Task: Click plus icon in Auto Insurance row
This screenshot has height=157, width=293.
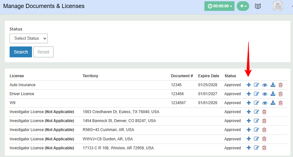Action: pos(249,85)
